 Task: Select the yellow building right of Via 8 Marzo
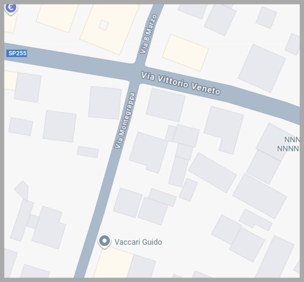pos(185,53)
